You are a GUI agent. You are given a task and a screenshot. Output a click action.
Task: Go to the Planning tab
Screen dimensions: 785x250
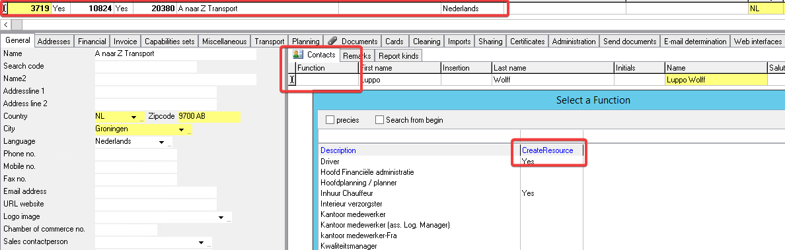pyautogui.click(x=306, y=42)
